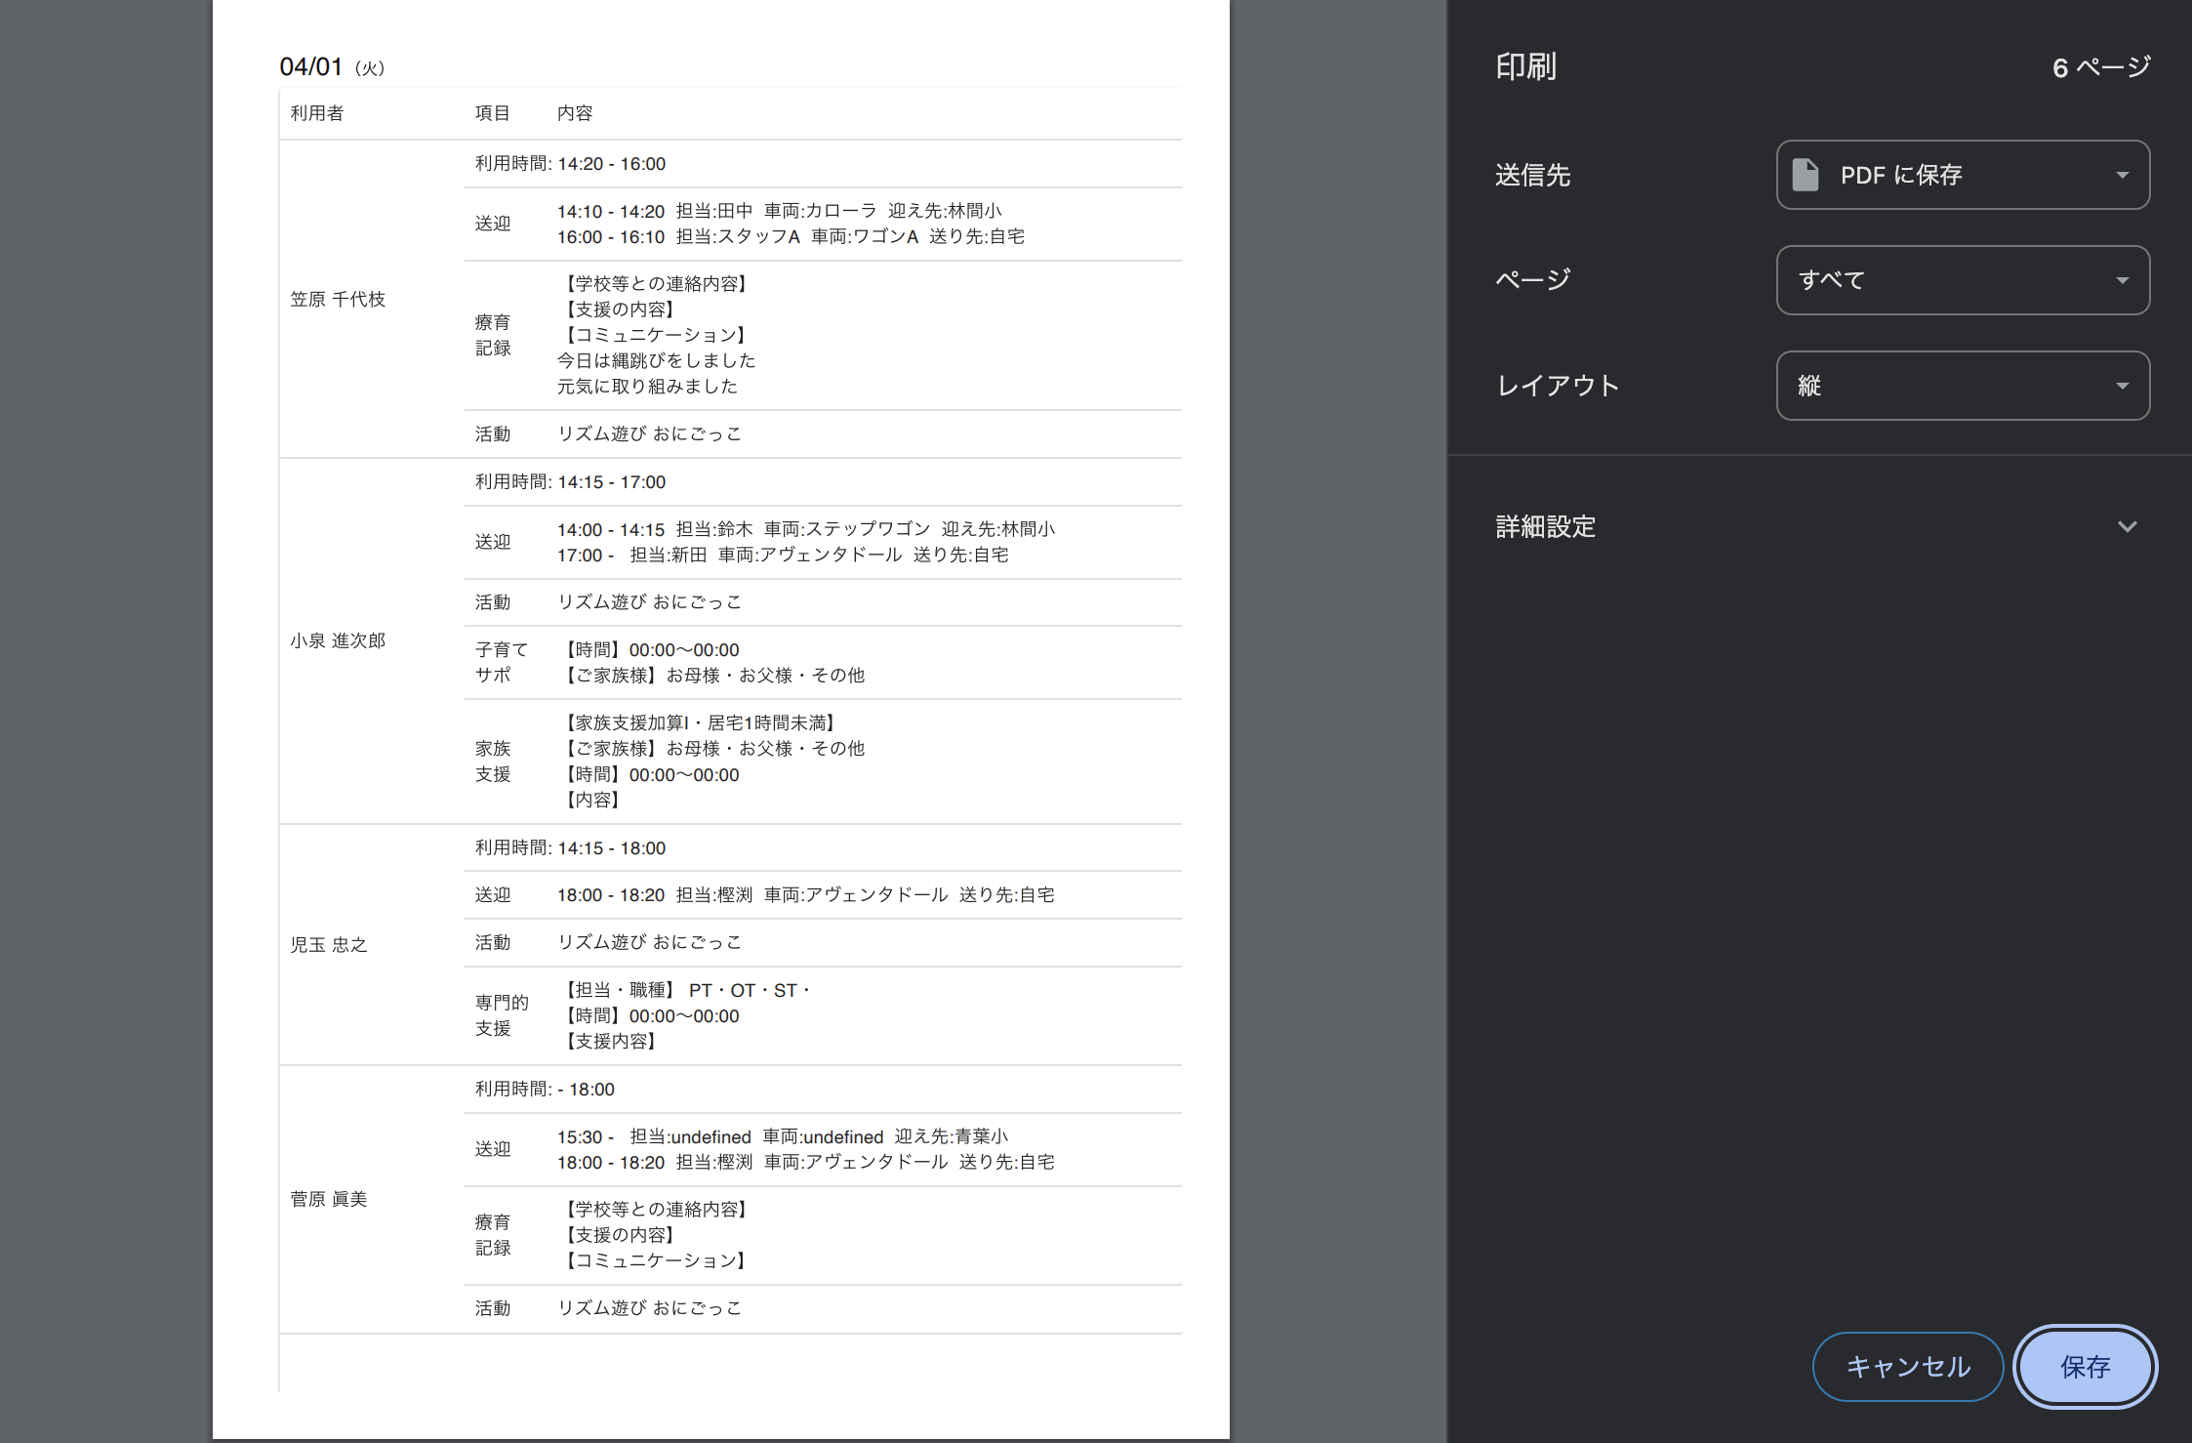This screenshot has height=1443, width=2192.
Task: Click the 14:00 - 14:15 担当:鈴木 line
Action: click(x=806, y=529)
